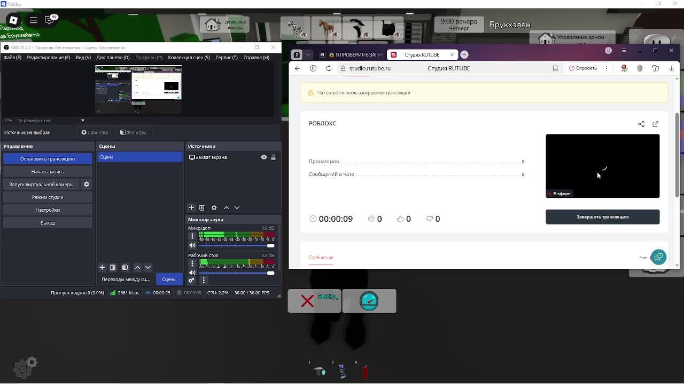
Task: Switch to Я ПРОВЕРИЛ 6 ЗАПР browser tab
Action: (351, 54)
